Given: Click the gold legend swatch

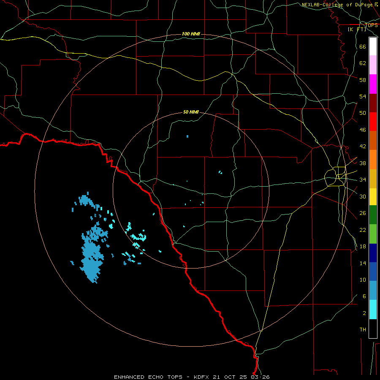Looking at the screenshot, I should pos(373,179).
